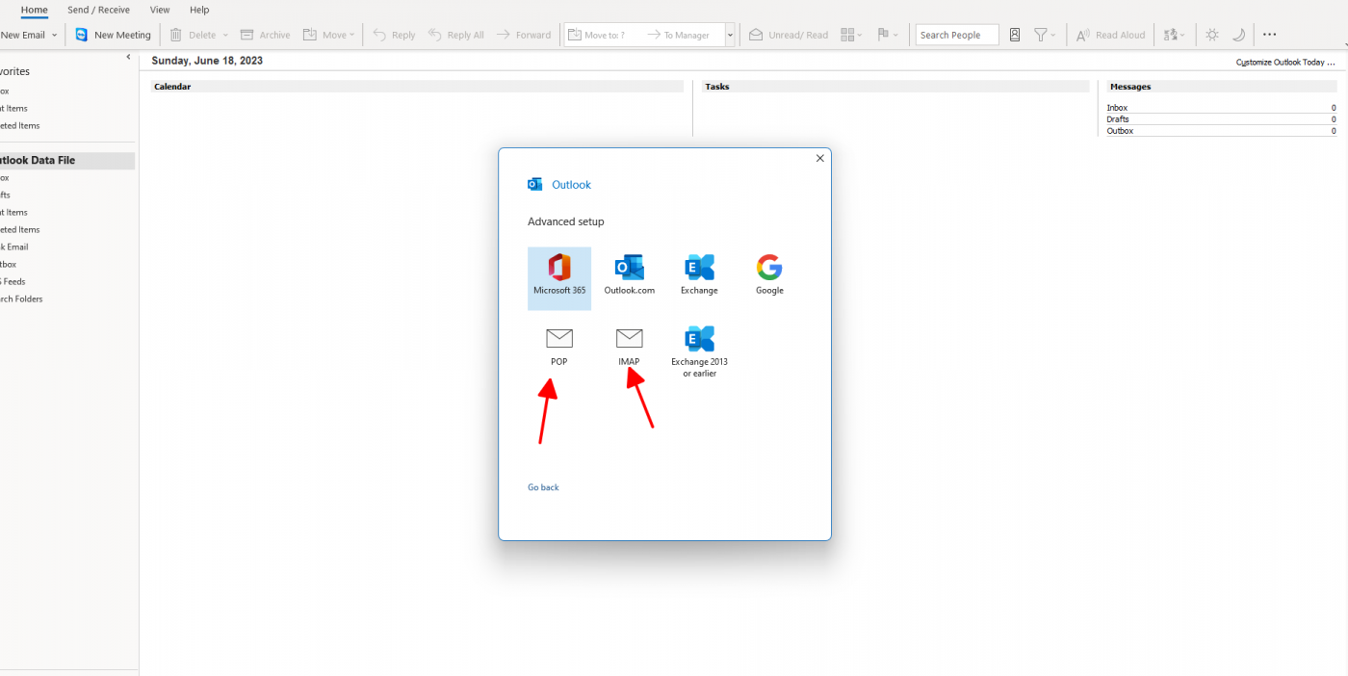Screen dimensions: 1348x676
Task: Select the Microsoft 365 account type
Action: coord(559,276)
